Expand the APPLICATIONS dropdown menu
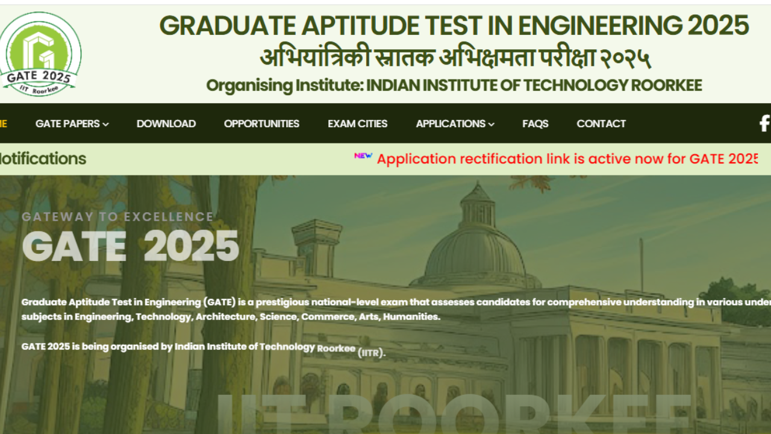This screenshot has height=434, width=771. pyautogui.click(x=451, y=124)
